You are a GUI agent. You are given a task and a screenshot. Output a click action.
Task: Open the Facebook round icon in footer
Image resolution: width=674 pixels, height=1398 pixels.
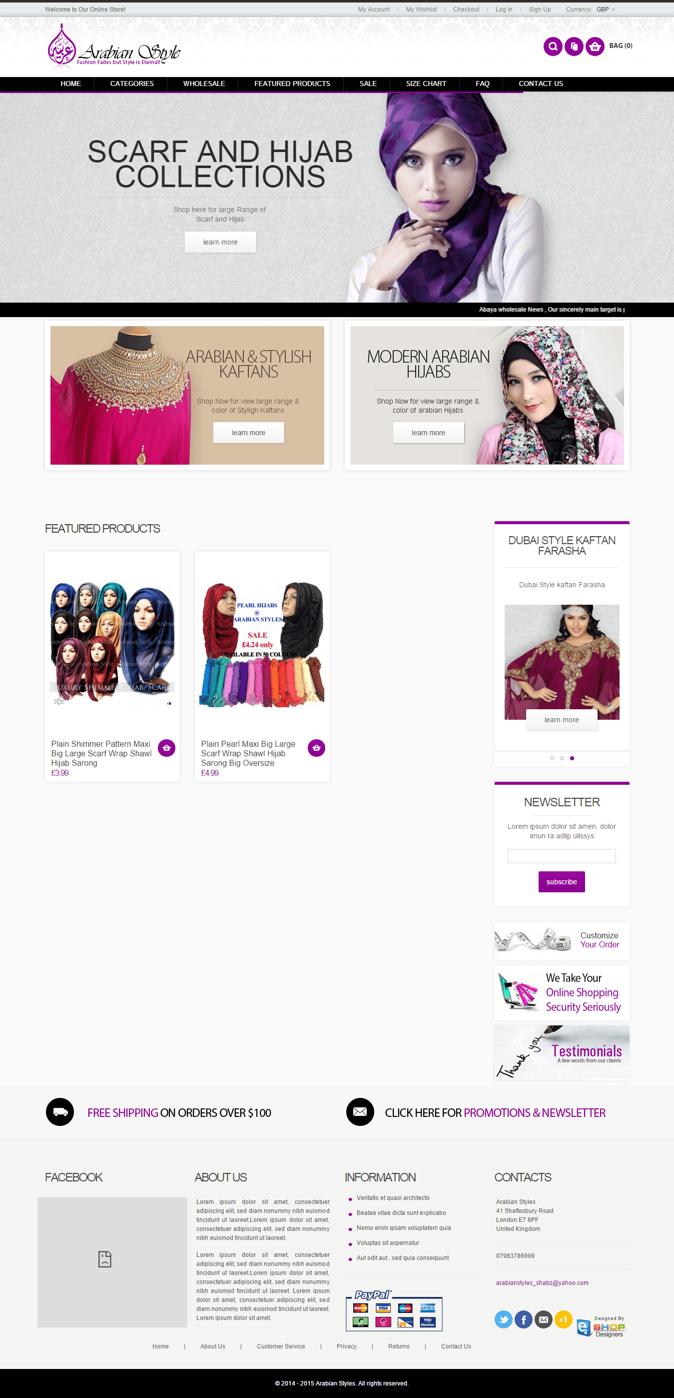(x=523, y=1319)
